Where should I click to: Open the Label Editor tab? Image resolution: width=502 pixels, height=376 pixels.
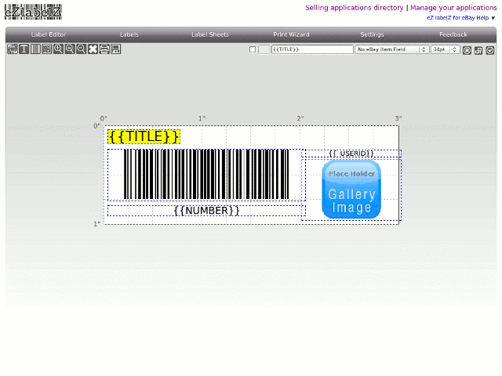(x=49, y=34)
